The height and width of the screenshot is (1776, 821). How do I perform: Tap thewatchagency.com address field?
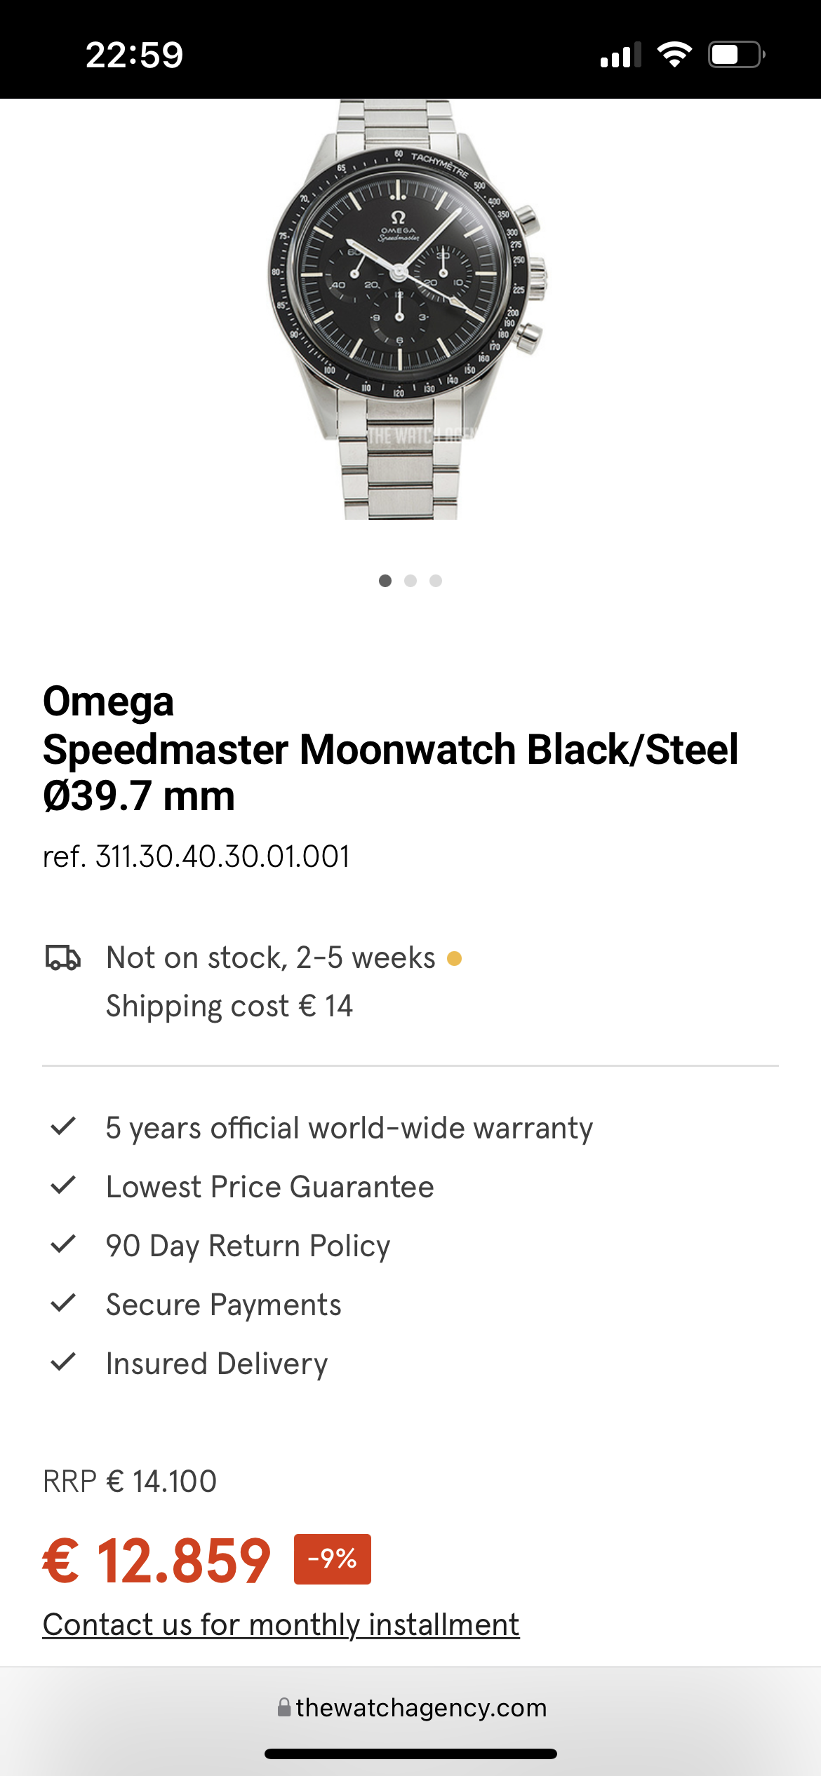(421, 1707)
